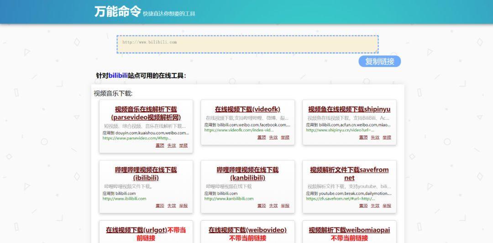The height and width of the screenshot is (243, 493).
Task: Click the 快捷直达你想要的工具 tagline
Action: click(x=169, y=14)
